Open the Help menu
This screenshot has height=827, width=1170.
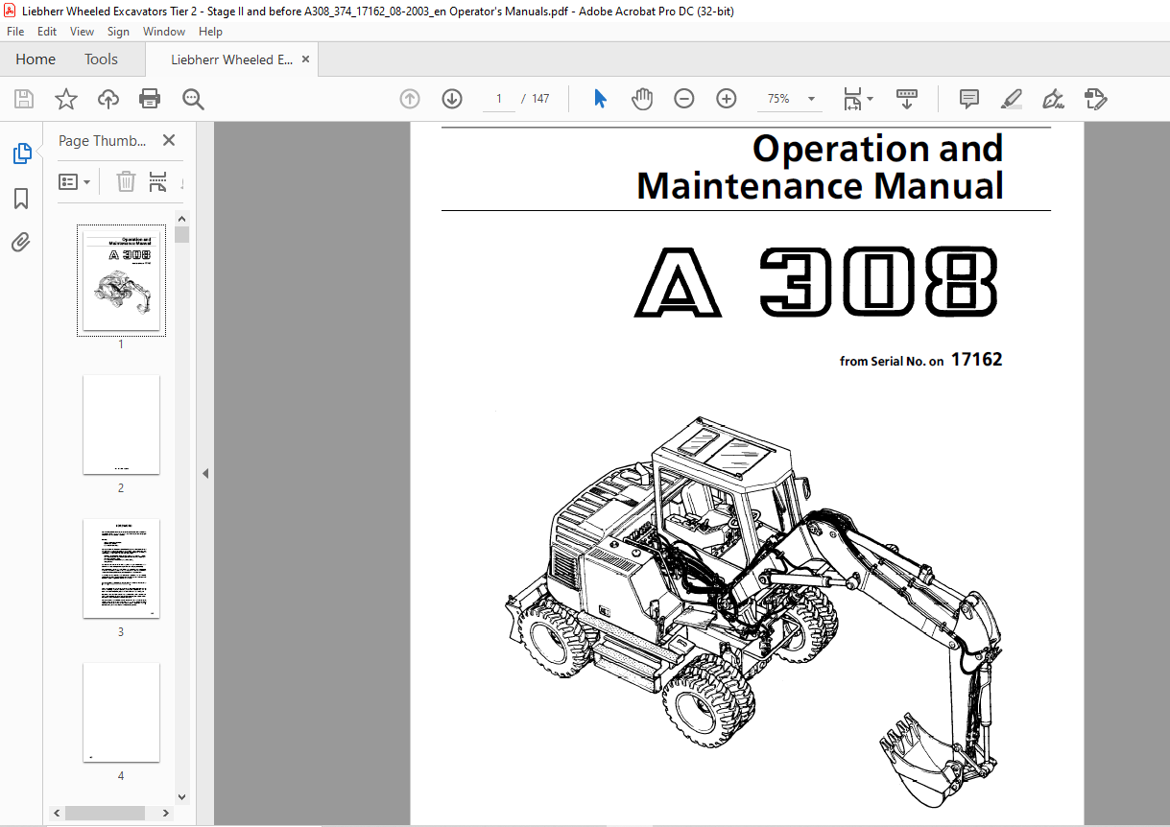coord(210,32)
